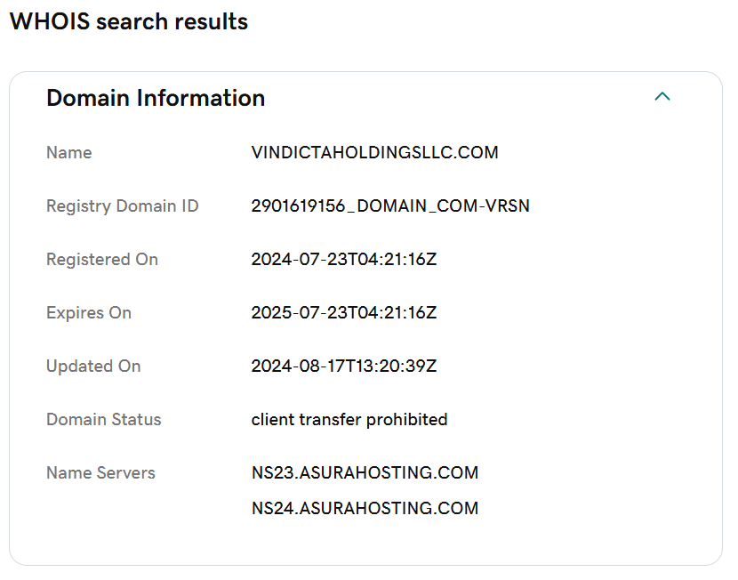Viewport: 738px width, 580px height.
Task: Click the Updated On label
Action: click(93, 366)
